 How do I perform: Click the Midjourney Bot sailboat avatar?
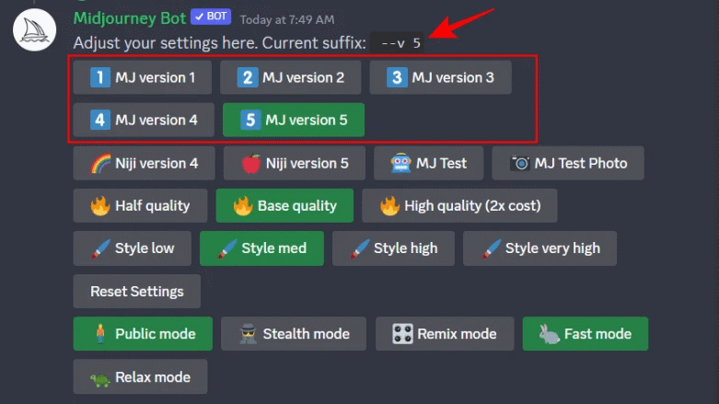click(34, 29)
